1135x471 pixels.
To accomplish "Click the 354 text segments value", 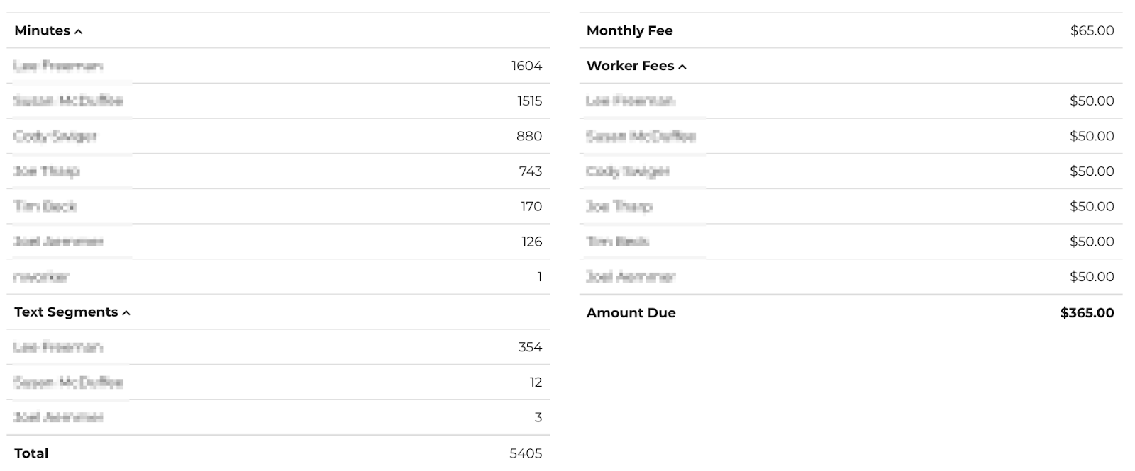I will (x=530, y=347).
